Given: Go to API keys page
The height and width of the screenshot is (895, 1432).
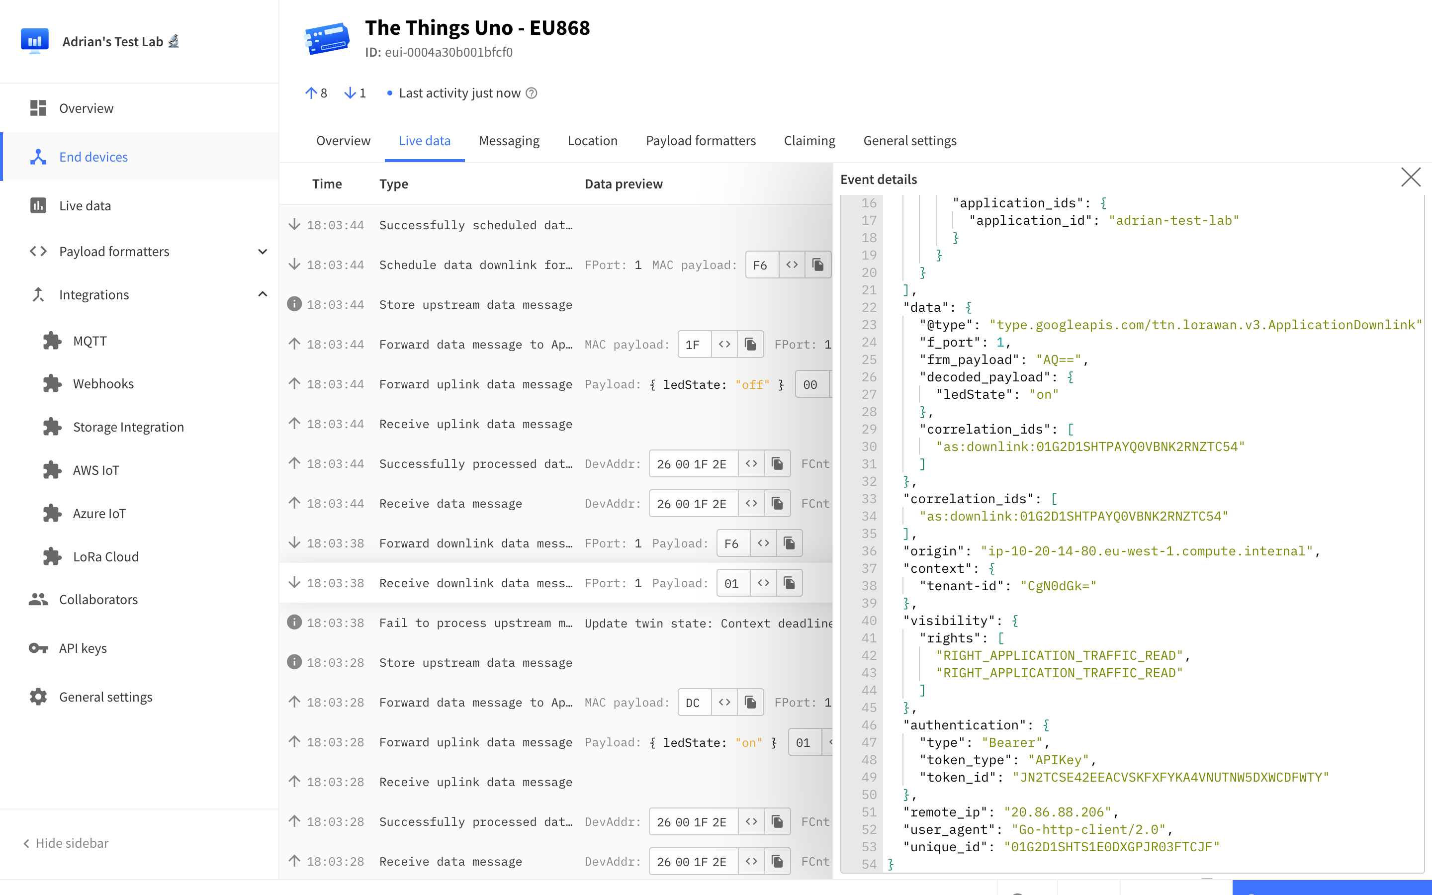Looking at the screenshot, I should [82, 647].
